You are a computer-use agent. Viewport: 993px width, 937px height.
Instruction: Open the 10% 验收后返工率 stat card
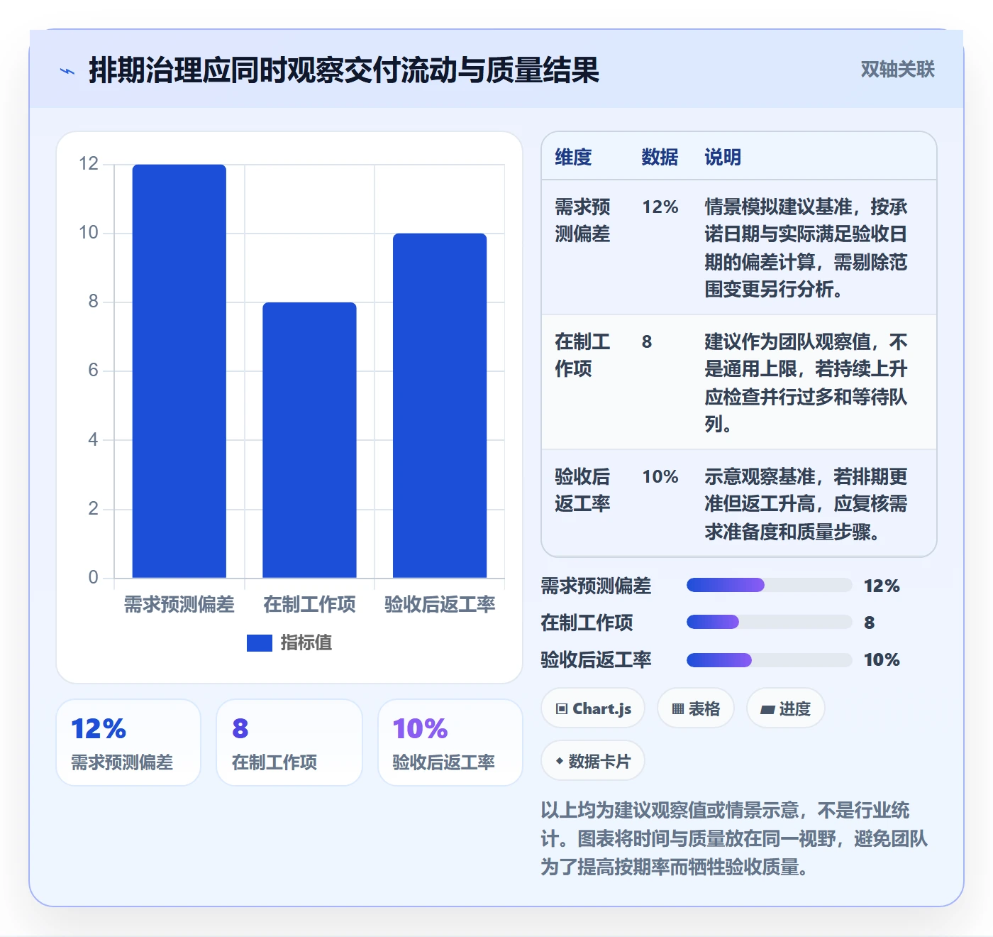[450, 743]
